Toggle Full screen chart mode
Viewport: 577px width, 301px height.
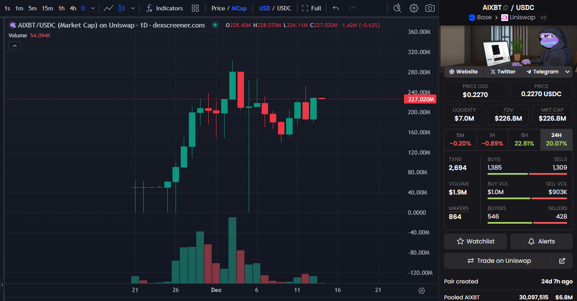pyautogui.click(x=312, y=8)
